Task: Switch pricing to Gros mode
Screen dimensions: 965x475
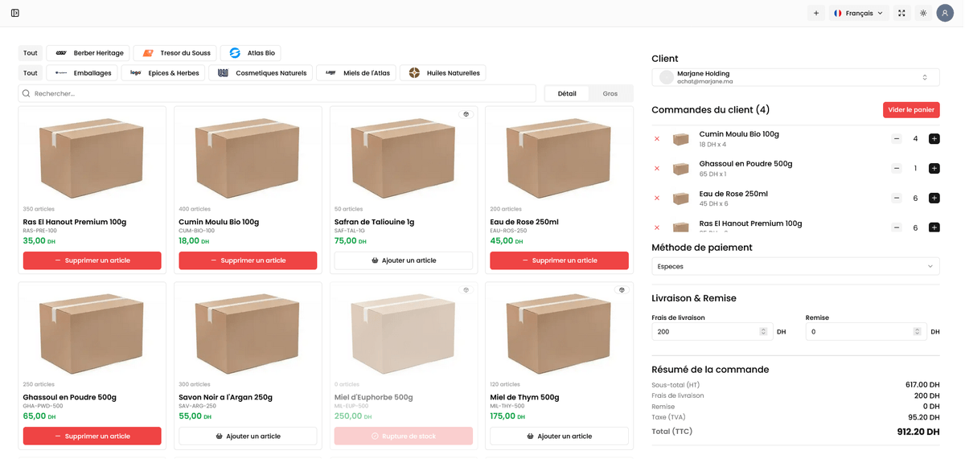Action: [610, 94]
